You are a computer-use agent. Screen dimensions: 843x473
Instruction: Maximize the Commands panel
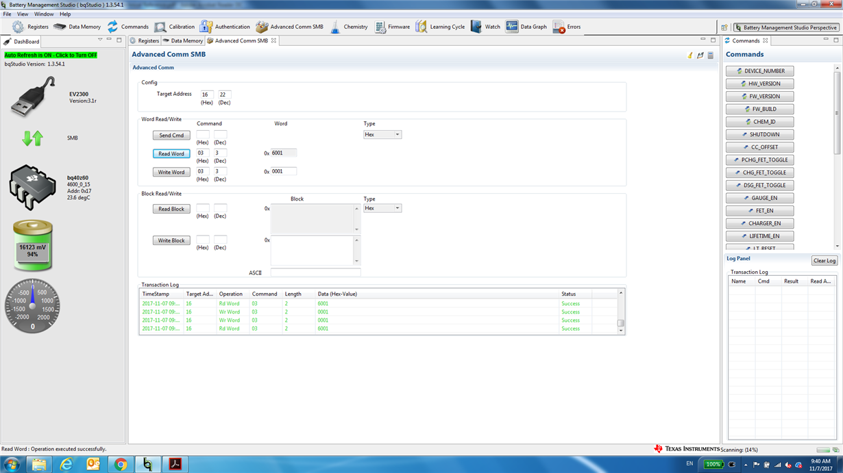835,40
